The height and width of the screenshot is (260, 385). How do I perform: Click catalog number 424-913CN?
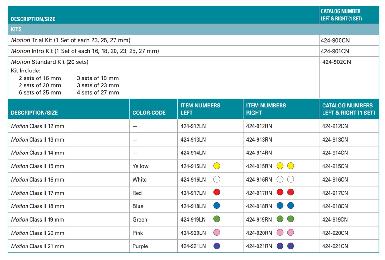[335, 140]
